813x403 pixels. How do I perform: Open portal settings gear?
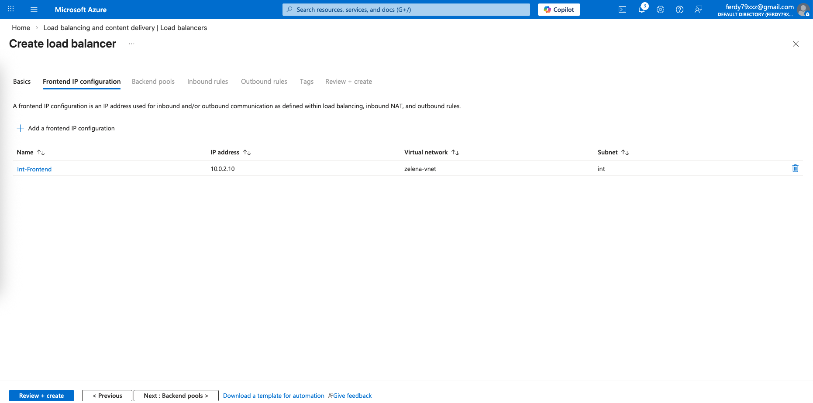click(660, 10)
